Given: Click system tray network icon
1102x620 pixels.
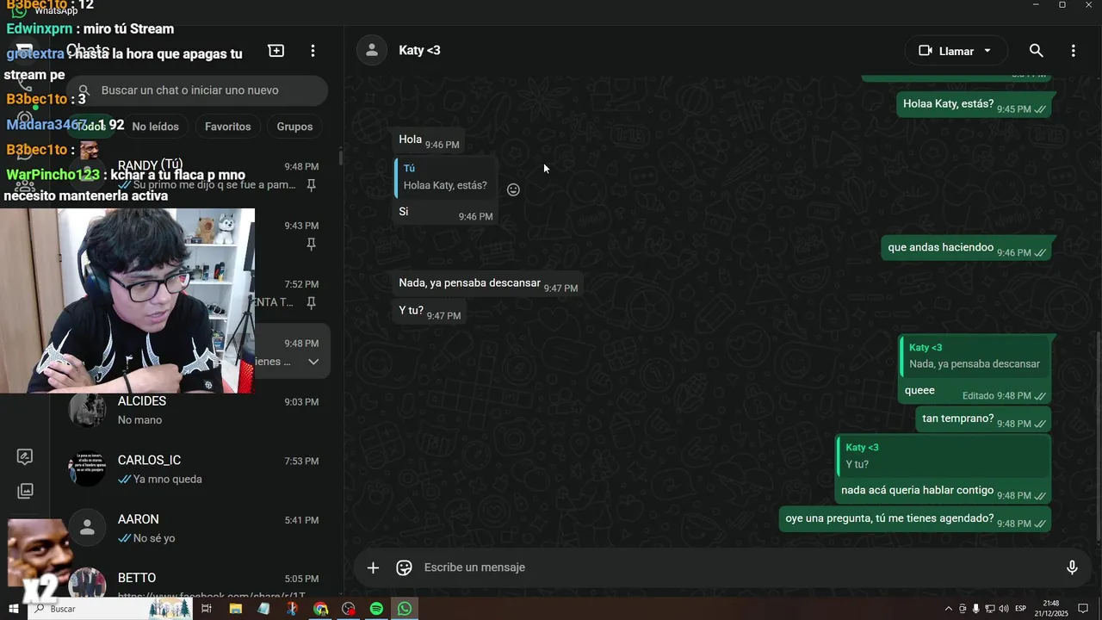Looking at the screenshot, I should [989, 609].
